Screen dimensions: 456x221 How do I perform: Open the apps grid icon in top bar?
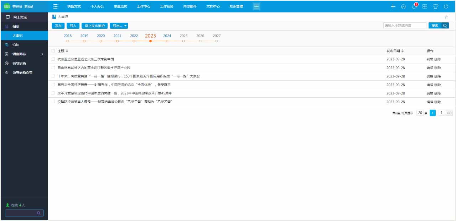pyautogui.click(x=425, y=6)
